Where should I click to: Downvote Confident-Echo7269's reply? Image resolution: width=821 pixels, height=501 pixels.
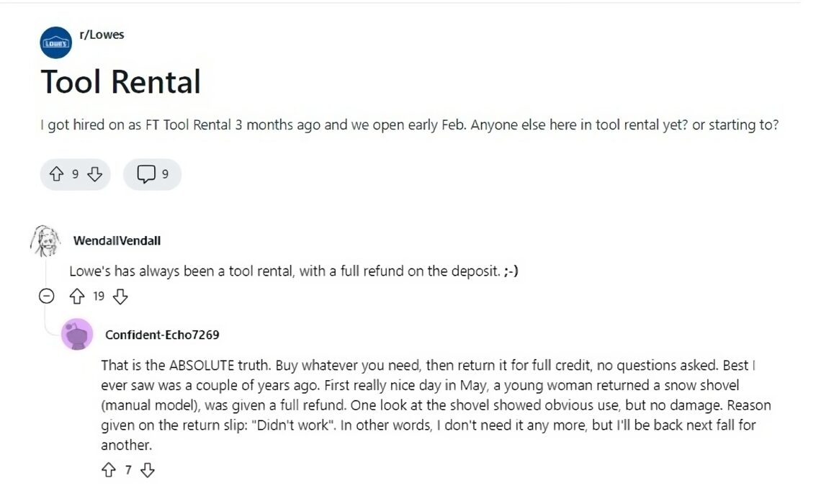coord(148,470)
